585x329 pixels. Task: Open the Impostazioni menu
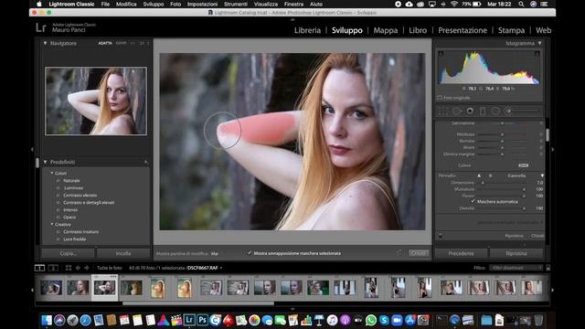click(x=202, y=4)
